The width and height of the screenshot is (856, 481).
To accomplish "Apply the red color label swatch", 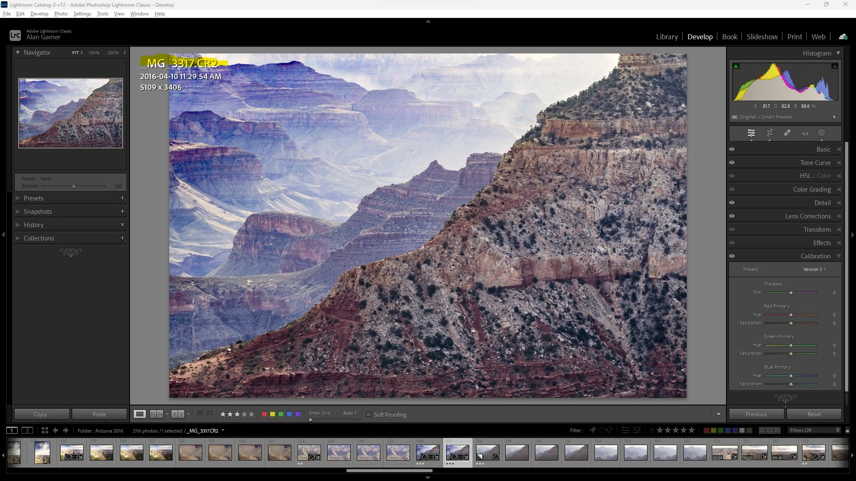I will point(264,414).
